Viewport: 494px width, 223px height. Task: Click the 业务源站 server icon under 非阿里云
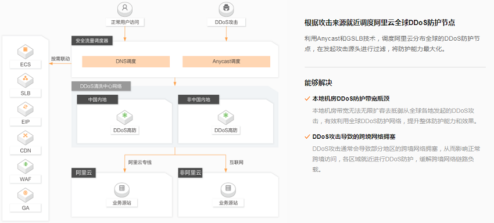pyautogui.click(x=228, y=190)
